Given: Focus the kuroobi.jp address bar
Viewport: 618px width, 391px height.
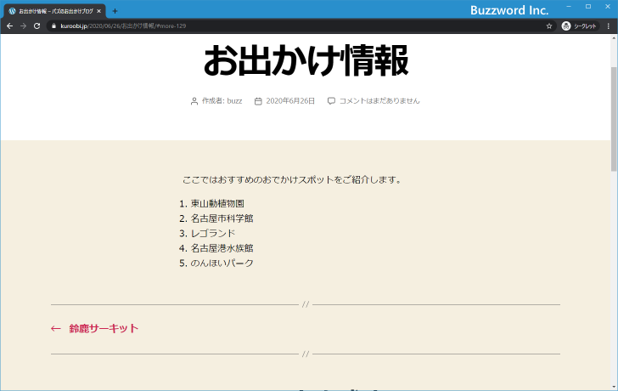Looking at the screenshot, I should pyautogui.click(x=300, y=26).
